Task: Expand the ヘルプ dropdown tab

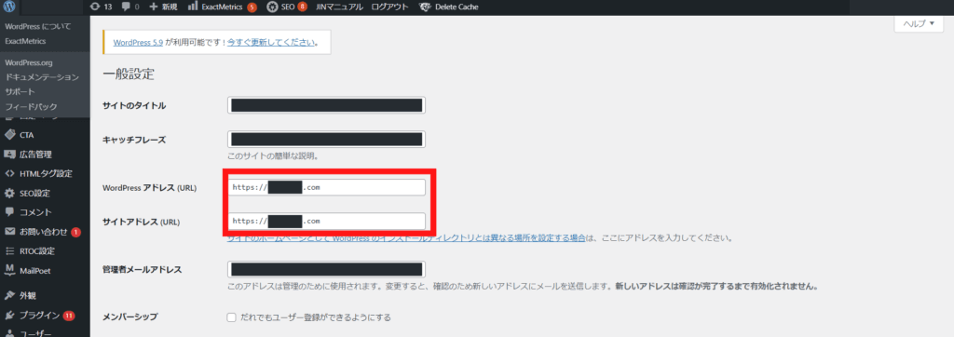Action: click(918, 23)
